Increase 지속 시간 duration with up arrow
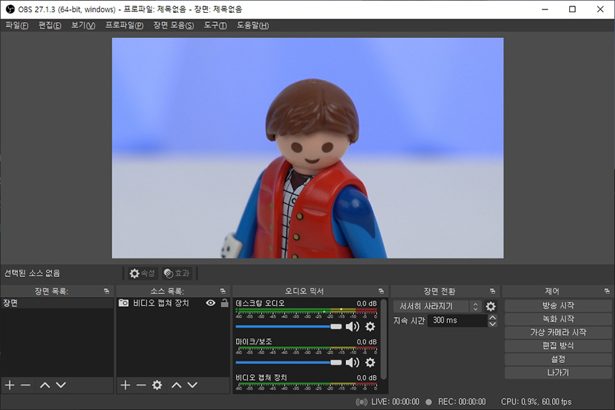This screenshot has height=410, width=615. [493, 318]
